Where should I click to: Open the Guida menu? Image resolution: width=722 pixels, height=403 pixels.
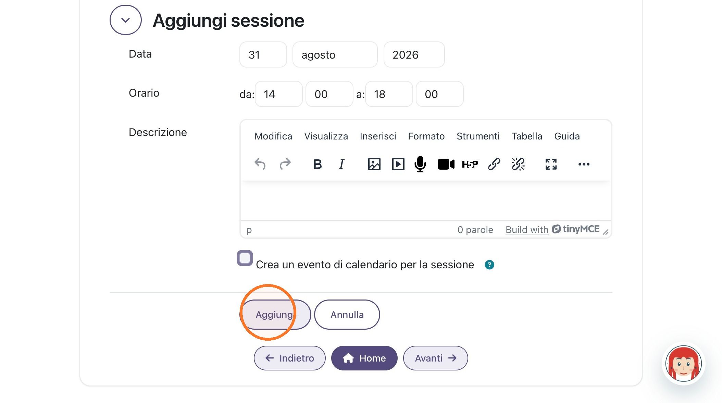click(x=567, y=136)
